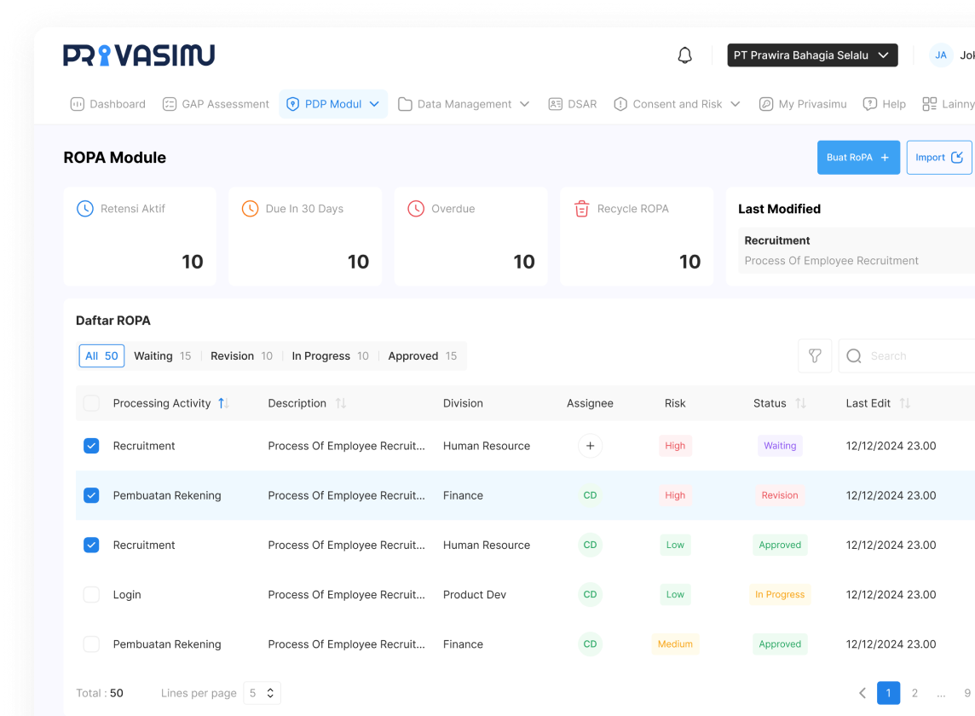
Task: Open the DSAR menu item
Action: (573, 104)
